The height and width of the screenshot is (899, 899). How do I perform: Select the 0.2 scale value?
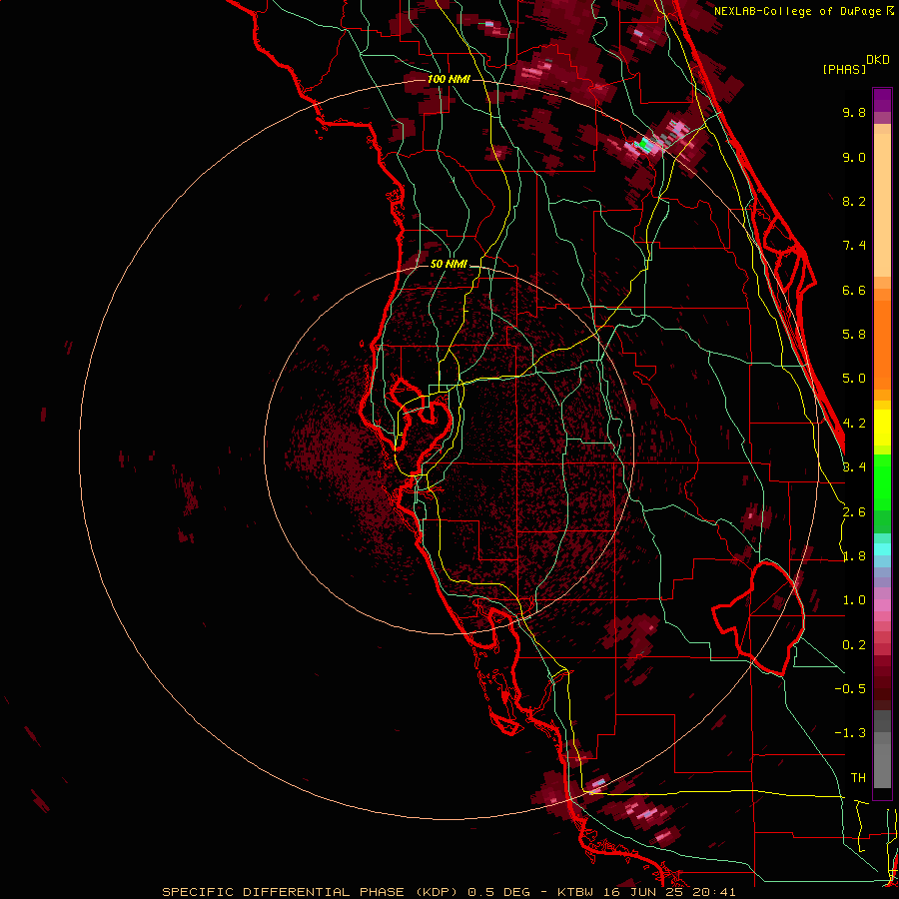coord(854,645)
